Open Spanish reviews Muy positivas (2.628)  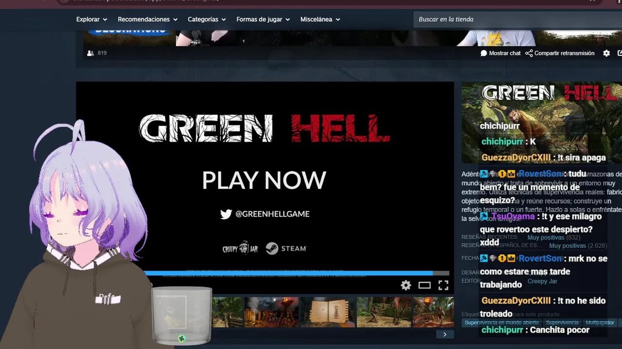[578, 246]
